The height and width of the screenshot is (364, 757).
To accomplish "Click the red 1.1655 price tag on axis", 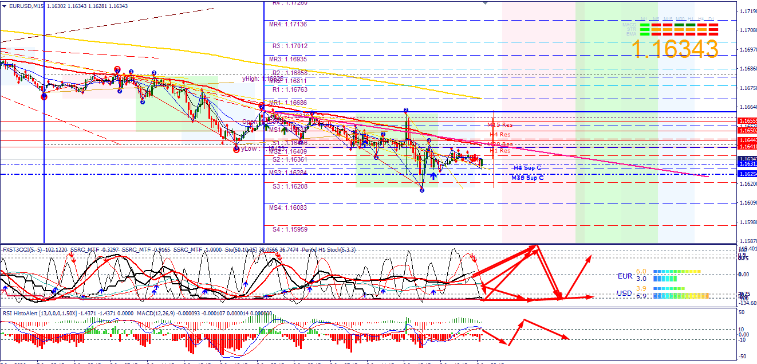I will click(x=747, y=121).
